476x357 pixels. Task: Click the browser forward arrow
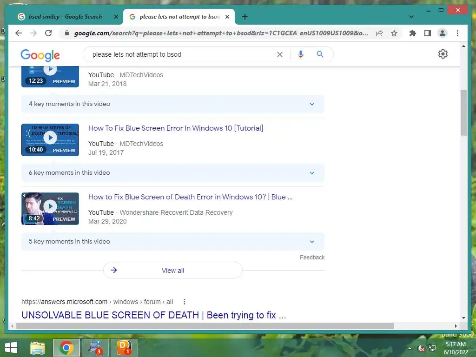coord(33,33)
